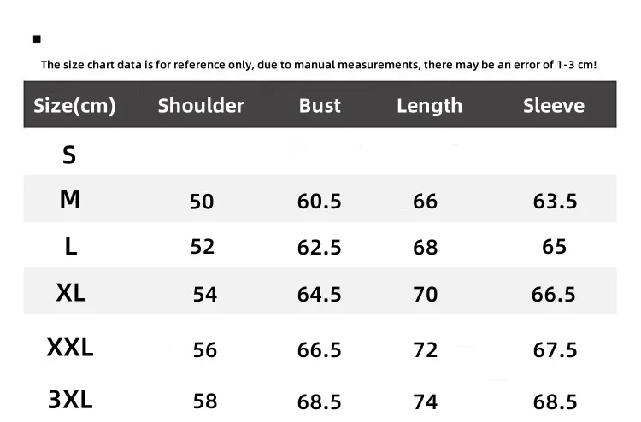The width and height of the screenshot is (641, 422).
Task: Click sleeve value 67.5 in the XXL row
Action: click(555, 350)
